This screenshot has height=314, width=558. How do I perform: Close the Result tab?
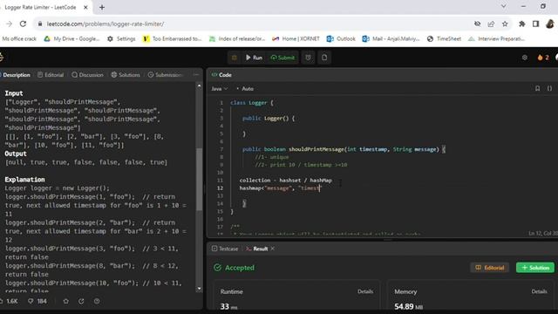(x=273, y=249)
